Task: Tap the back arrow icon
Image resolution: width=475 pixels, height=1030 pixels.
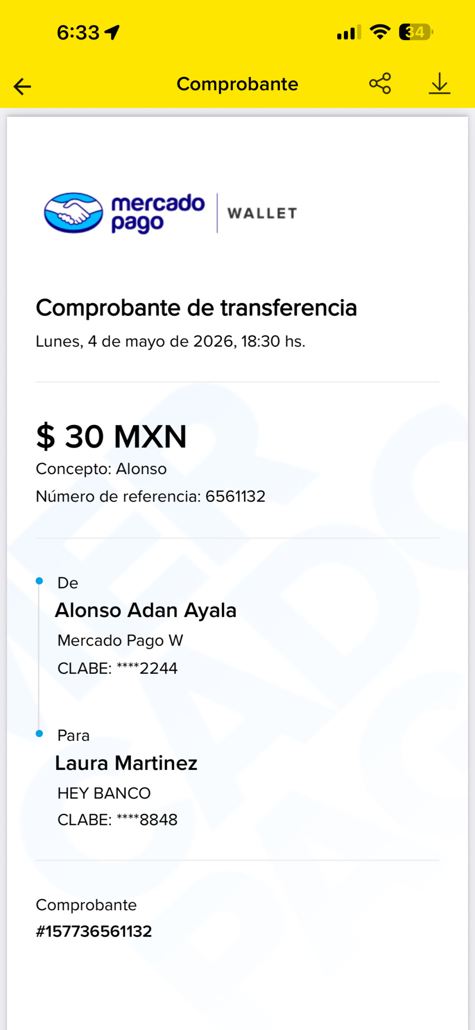Action: click(x=22, y=86)
